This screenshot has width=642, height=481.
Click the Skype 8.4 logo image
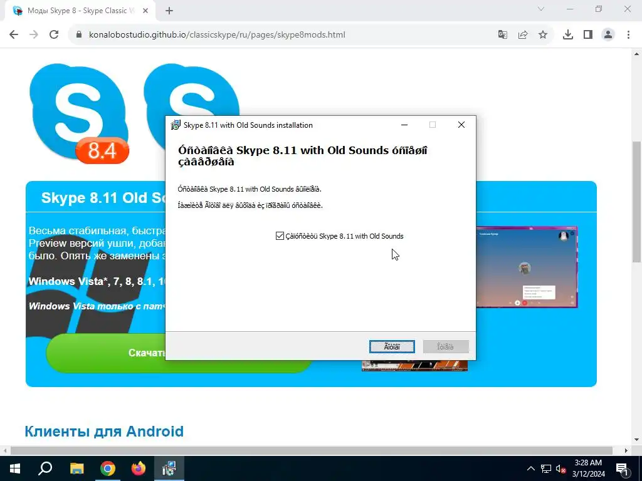[78, 113]
